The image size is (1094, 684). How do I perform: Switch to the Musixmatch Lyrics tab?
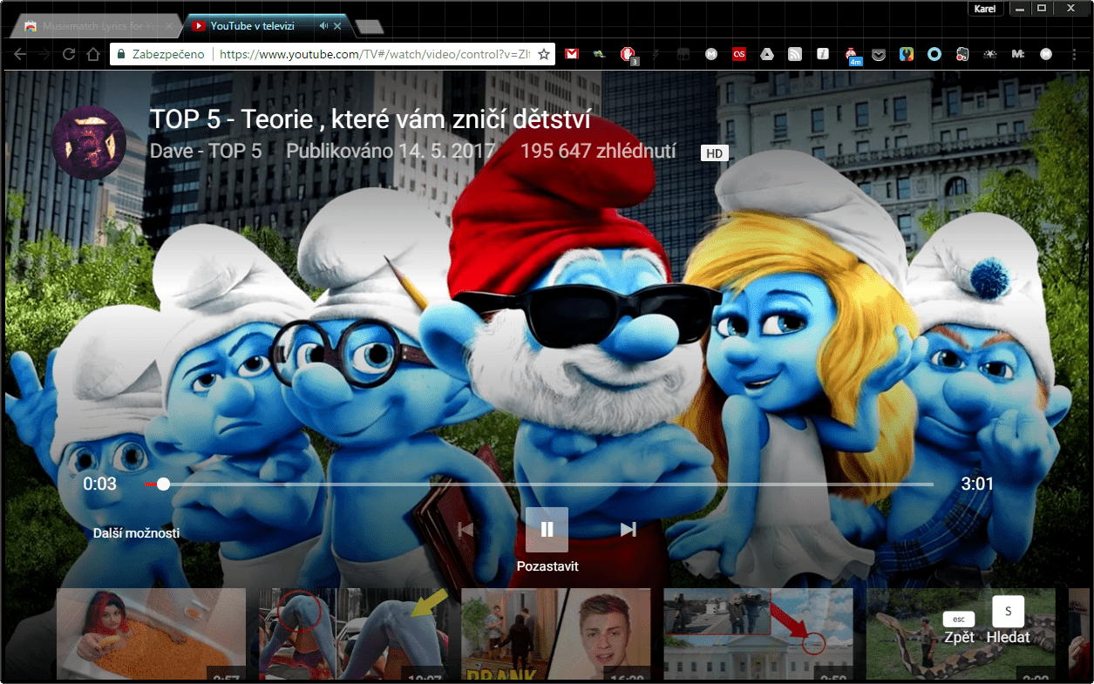[x=94, y=26]
